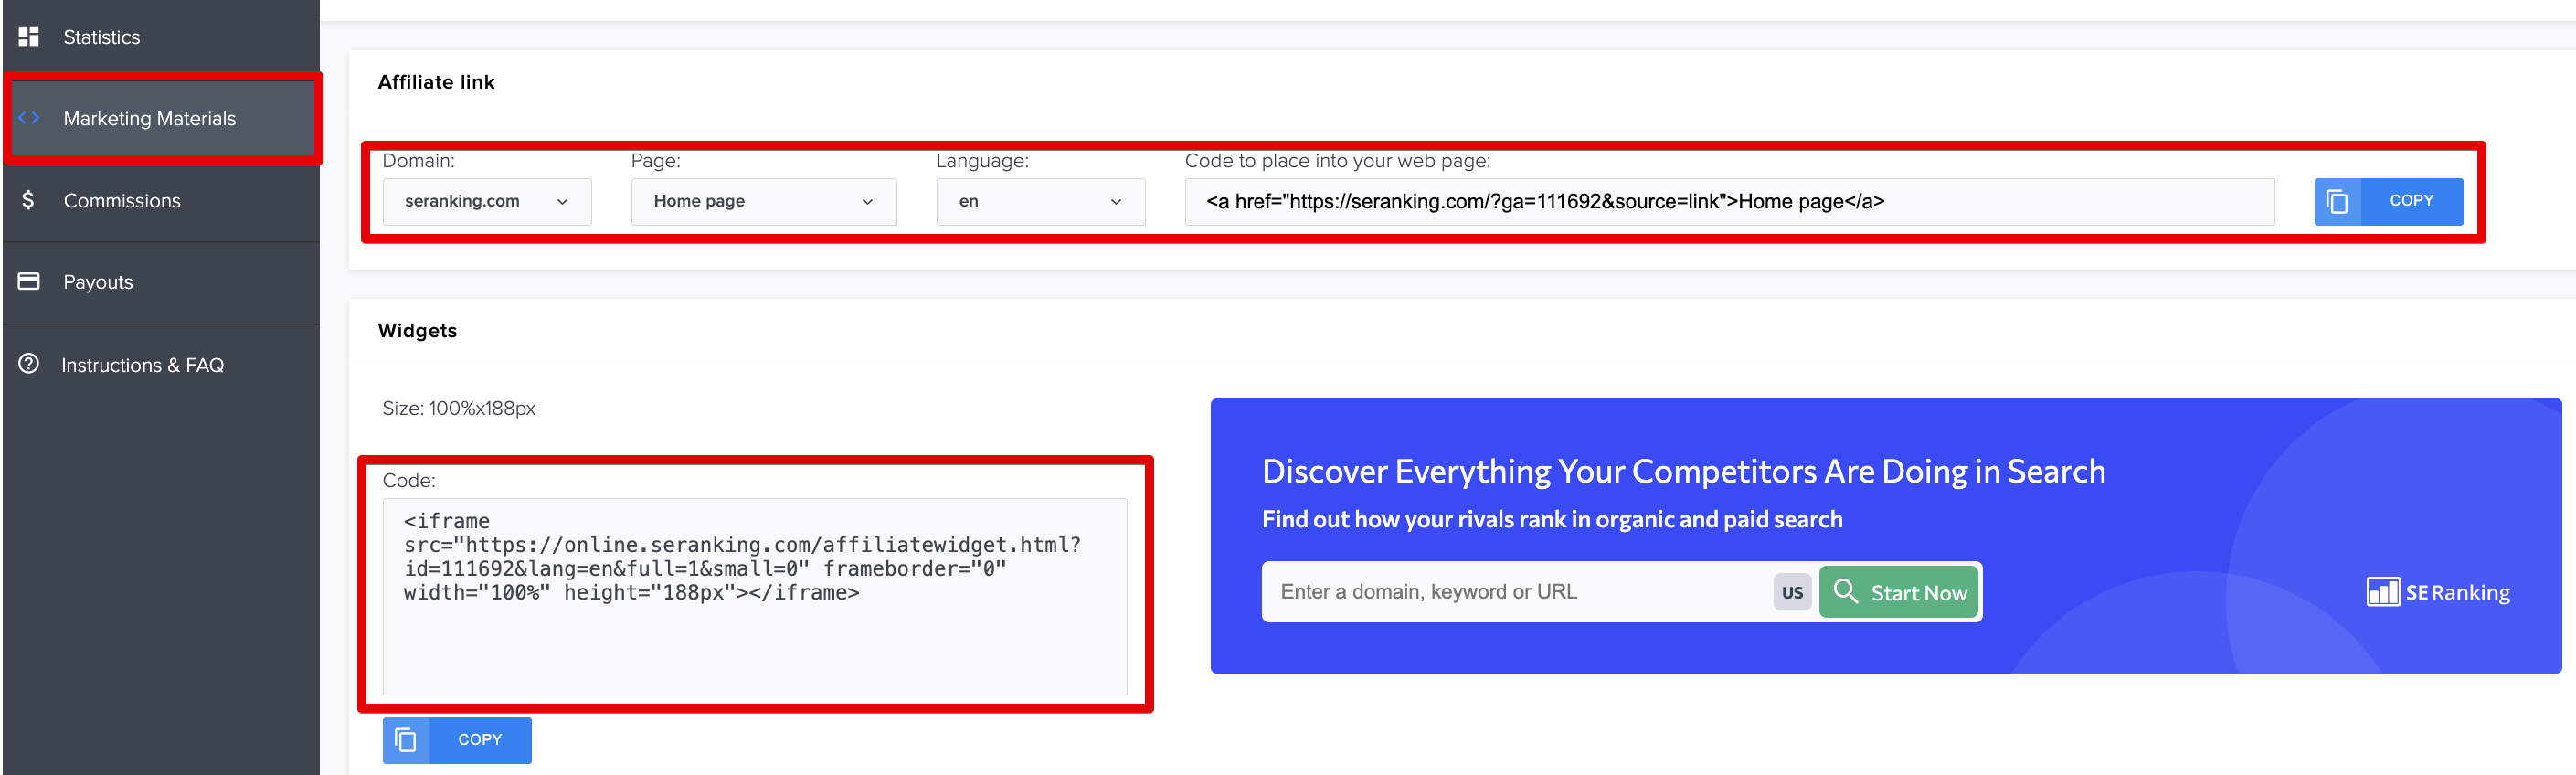
Task: Open Instructions & FAQ
Action: 162,365
